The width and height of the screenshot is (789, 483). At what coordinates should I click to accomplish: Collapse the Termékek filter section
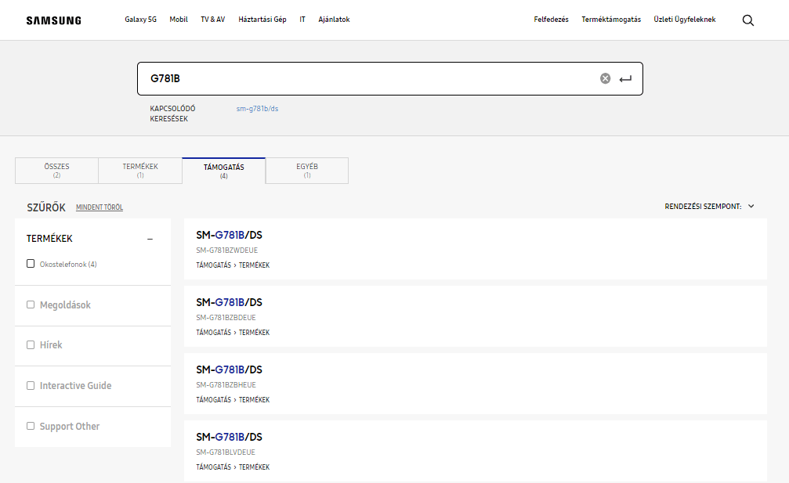pos(150,239)
